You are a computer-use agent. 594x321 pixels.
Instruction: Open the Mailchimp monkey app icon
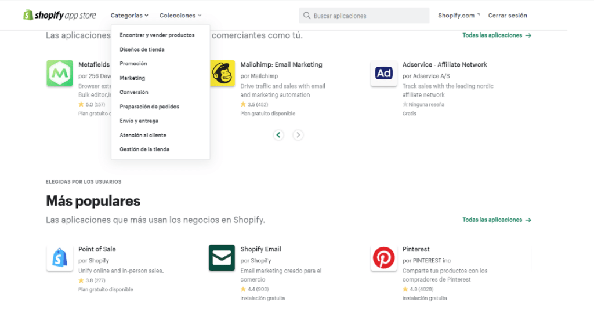(x=222, y=73)
